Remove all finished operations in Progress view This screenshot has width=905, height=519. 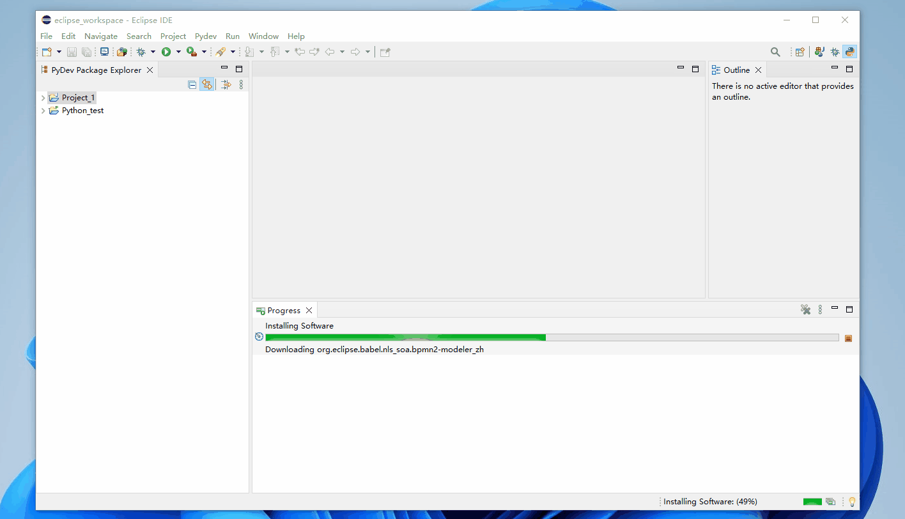[805, 310]
